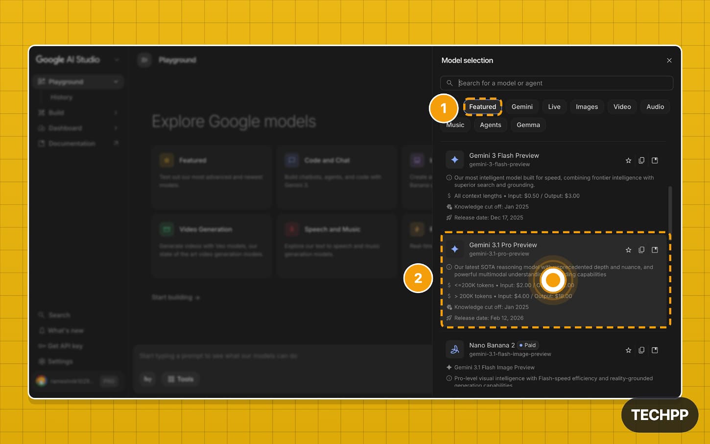Expand the Build sidebar chevron

116,113
